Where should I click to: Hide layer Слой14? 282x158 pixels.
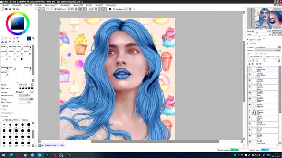(250, 86)
